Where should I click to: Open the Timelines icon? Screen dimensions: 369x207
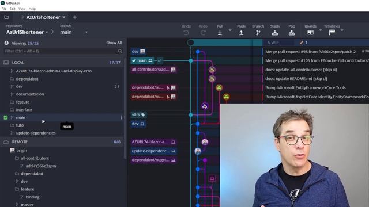pos(332,32)
